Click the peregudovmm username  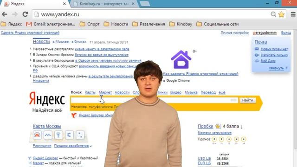(265, 33)
